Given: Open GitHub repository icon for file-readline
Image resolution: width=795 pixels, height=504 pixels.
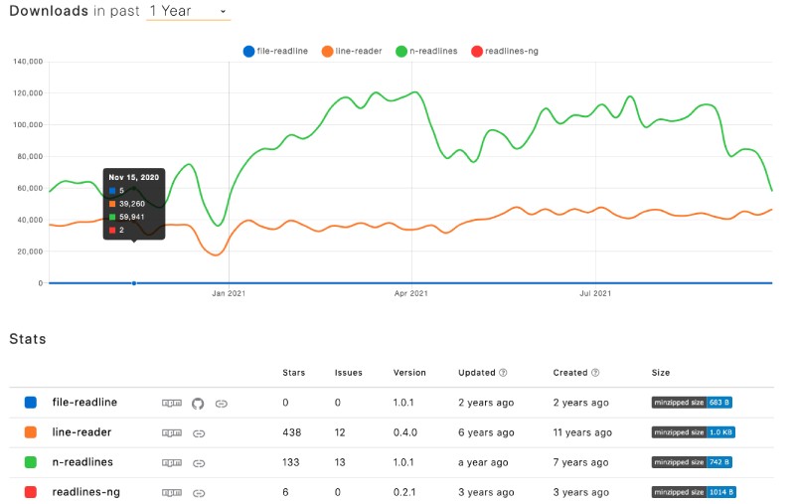Looking at the screenshot, I should 198,404.
